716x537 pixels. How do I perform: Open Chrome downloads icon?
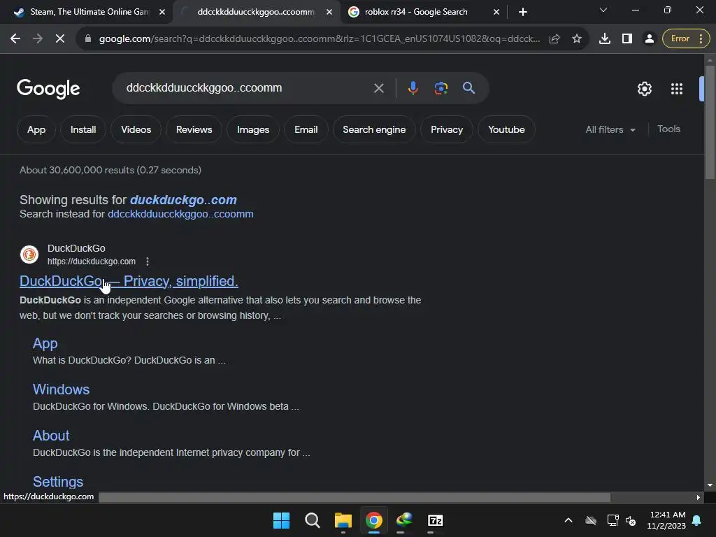[x=605, y=39]
